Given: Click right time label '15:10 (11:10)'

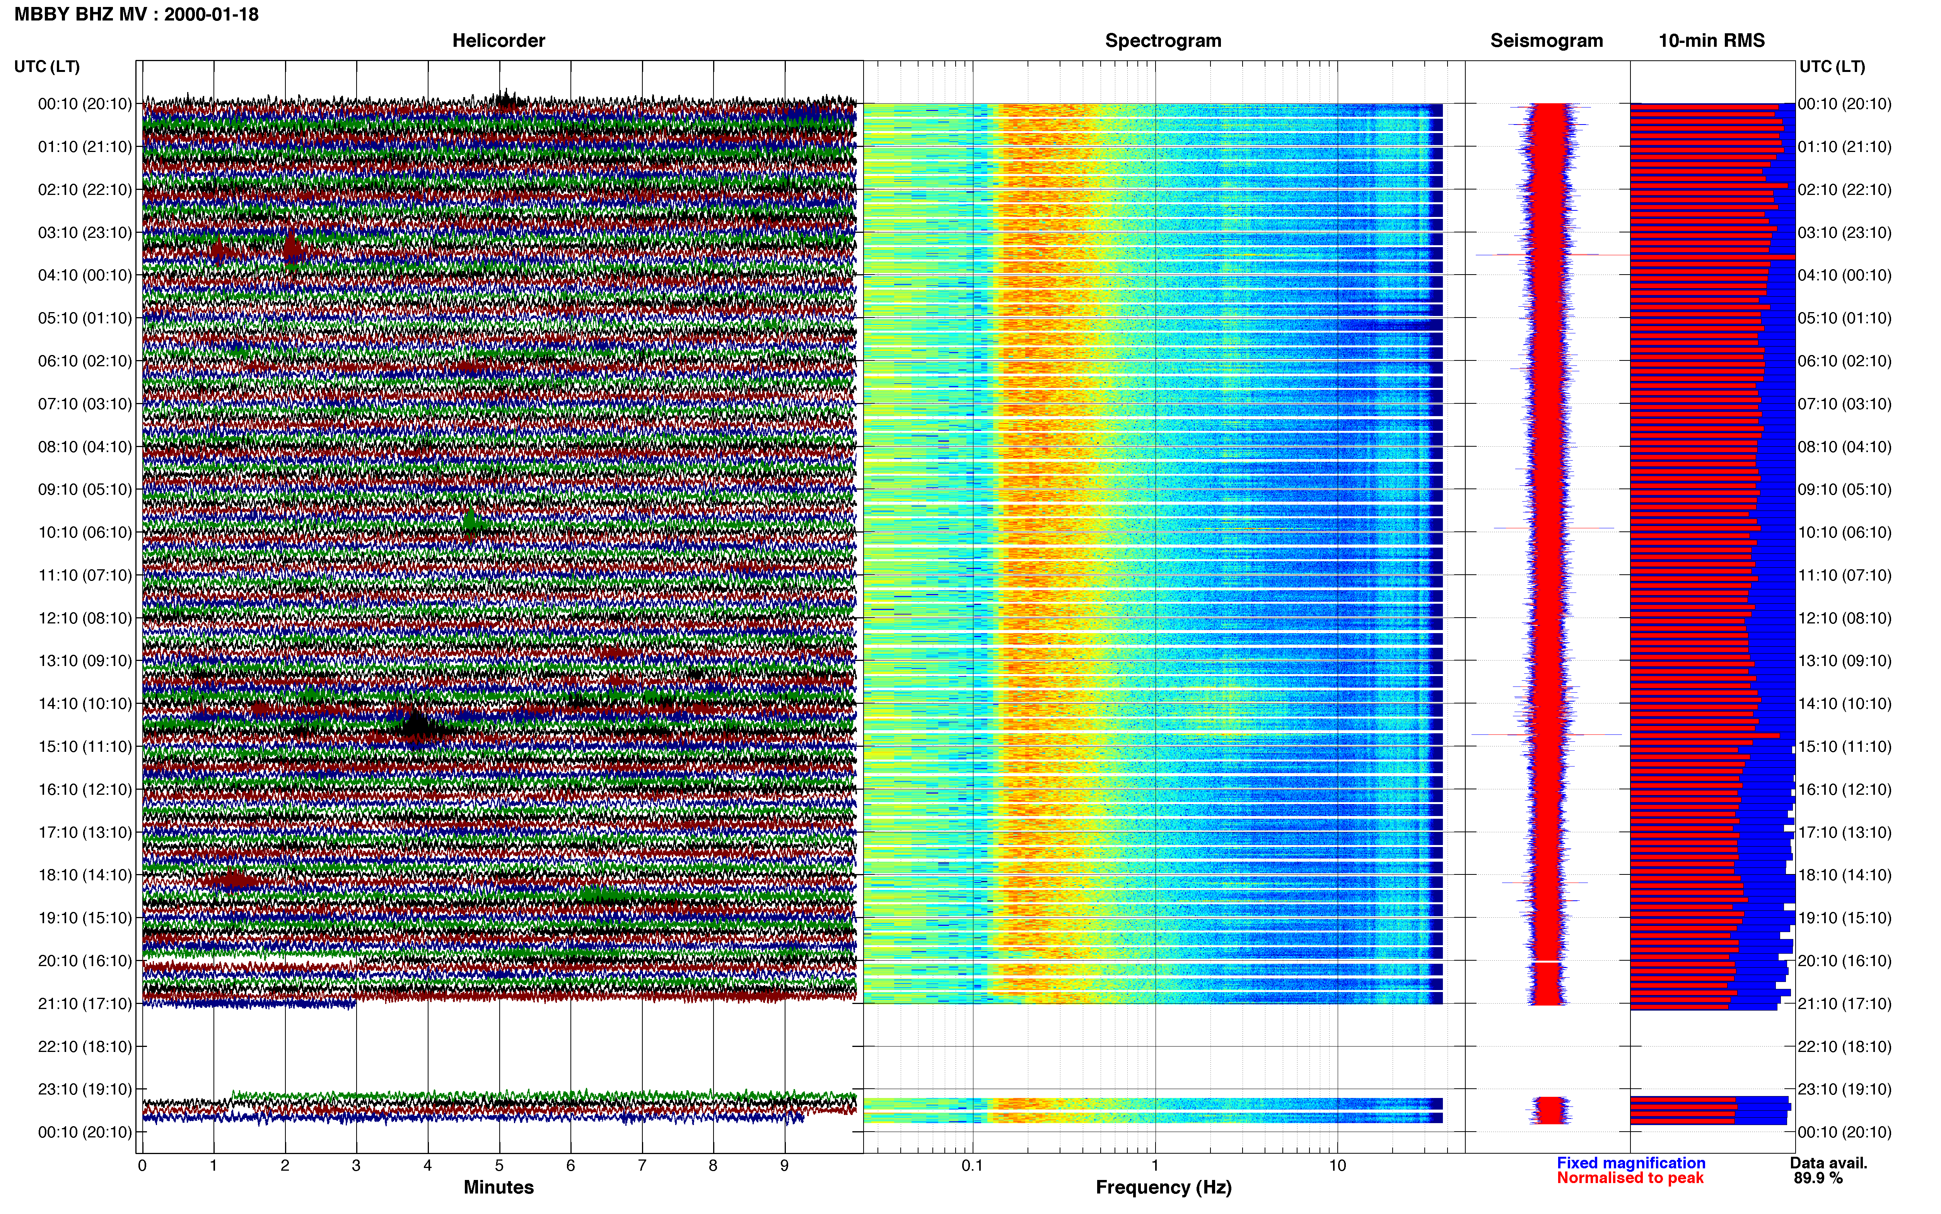Looking at the screenshot, I should tap(1845, 747).
